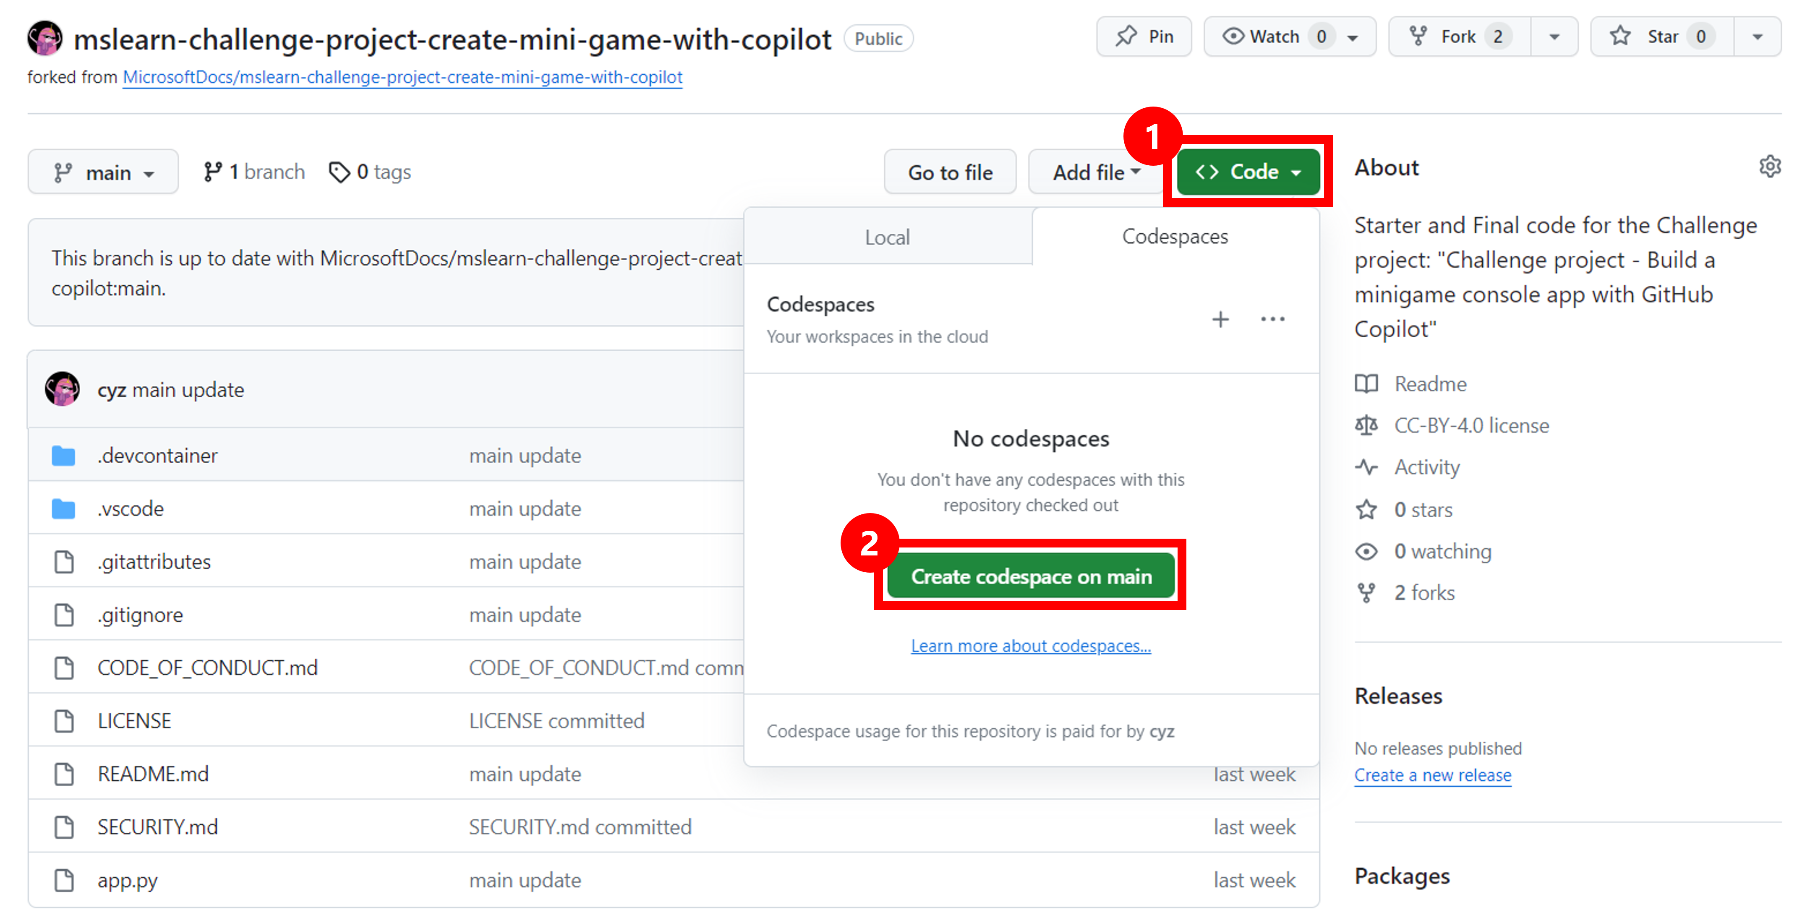
Task: Open the Packages heading
Action: coord(1402,876)
